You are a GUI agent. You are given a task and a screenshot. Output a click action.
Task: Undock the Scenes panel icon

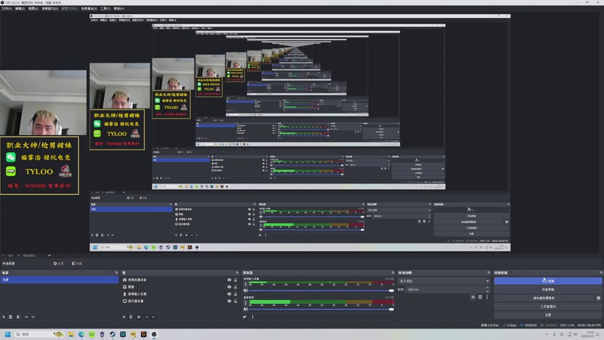coord(116,273)
